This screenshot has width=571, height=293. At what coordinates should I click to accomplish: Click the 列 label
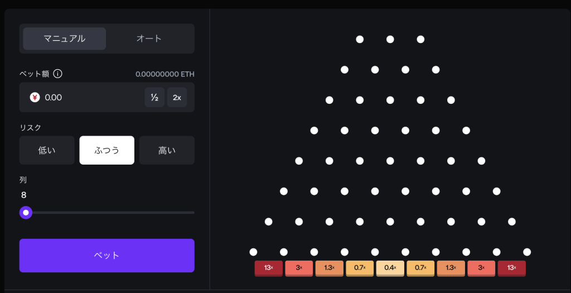point(23,180)
